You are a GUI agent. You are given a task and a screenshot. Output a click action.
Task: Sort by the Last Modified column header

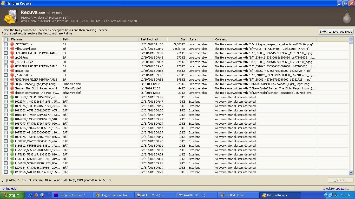pyautogui.click(x=153, y=39)
